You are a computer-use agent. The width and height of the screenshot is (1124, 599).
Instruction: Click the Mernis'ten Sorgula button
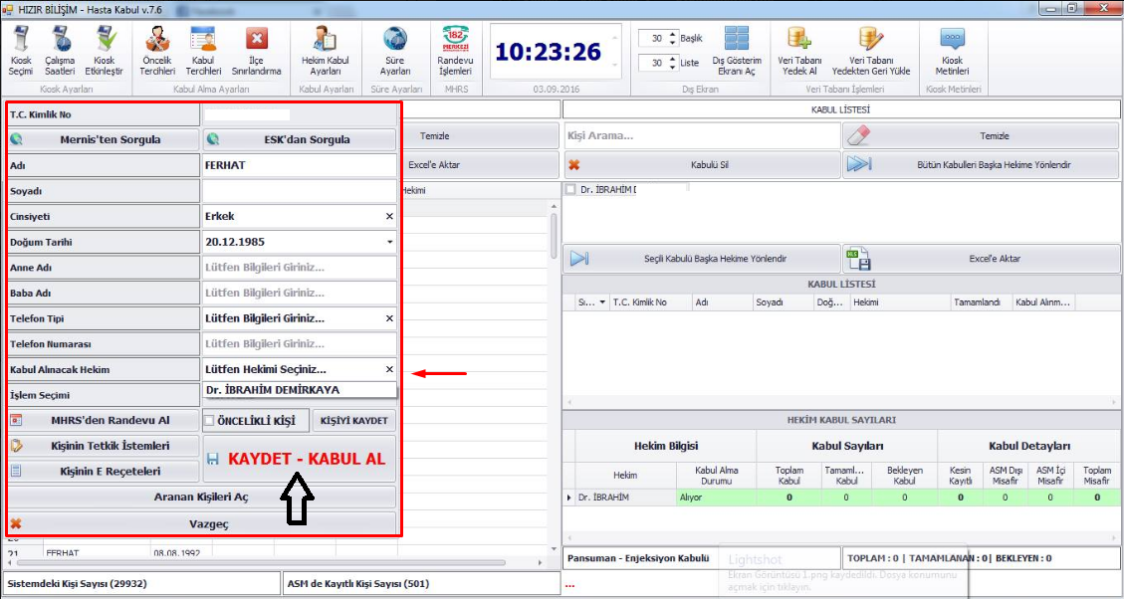104,139
